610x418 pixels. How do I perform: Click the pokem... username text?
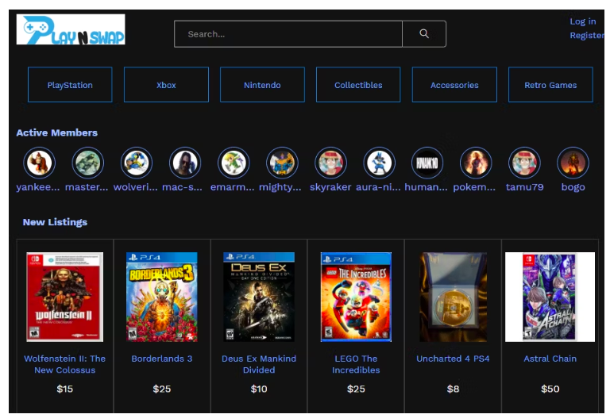474,187
